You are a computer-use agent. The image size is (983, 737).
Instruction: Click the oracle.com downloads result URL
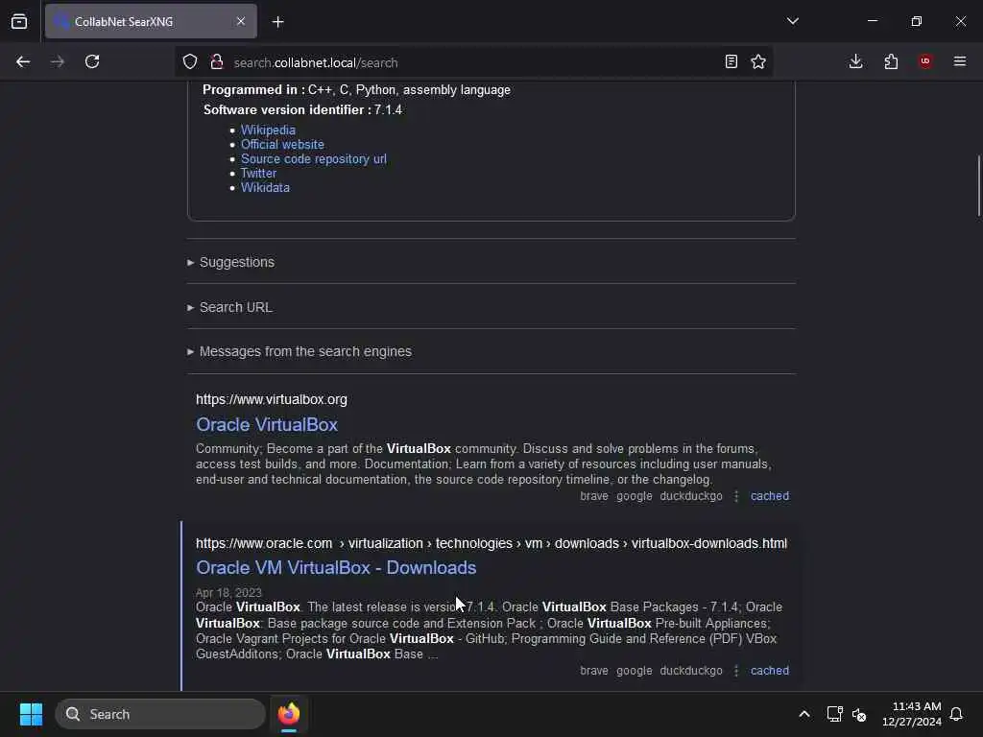click(x=491, y=543)
